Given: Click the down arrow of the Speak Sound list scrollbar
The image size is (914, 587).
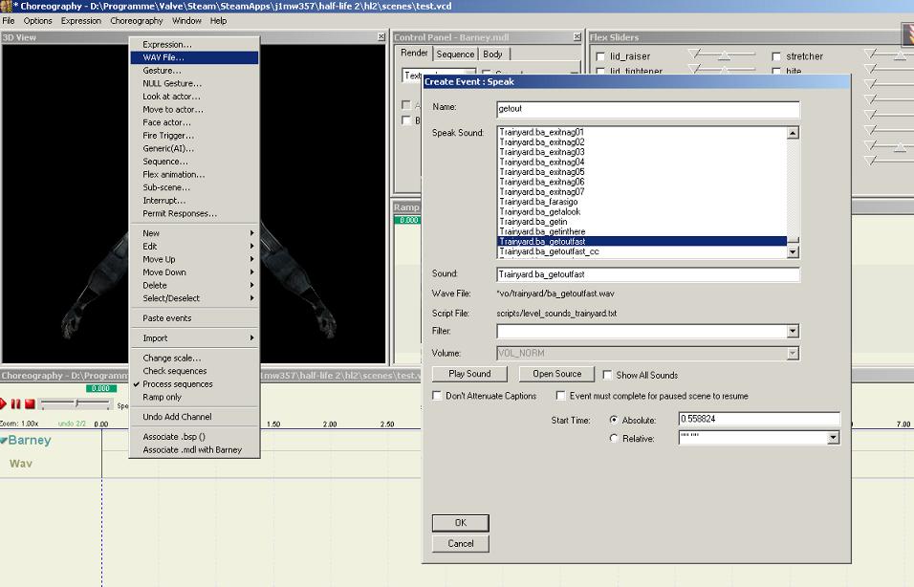Looking at the screenshot, I should (793, 251).
